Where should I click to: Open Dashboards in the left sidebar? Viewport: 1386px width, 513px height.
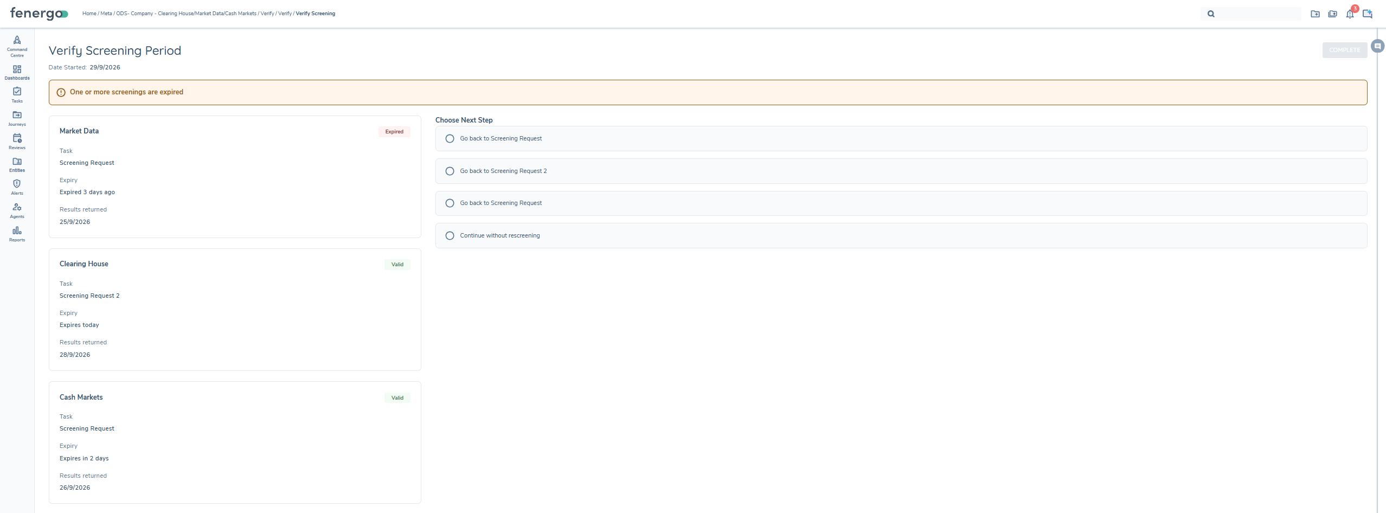point(17,73)
